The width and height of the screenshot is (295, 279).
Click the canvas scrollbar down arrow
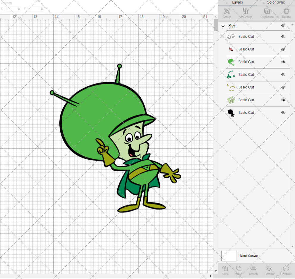tap(215, 270)
